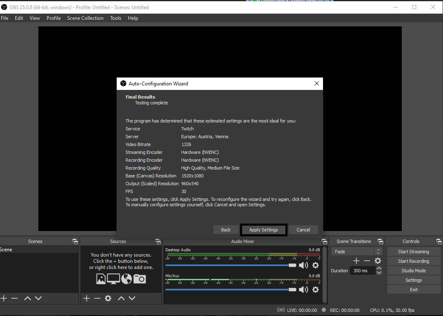Click Apply Settings in the wizard
The image size is (443, 316).
tap(264, 230)
